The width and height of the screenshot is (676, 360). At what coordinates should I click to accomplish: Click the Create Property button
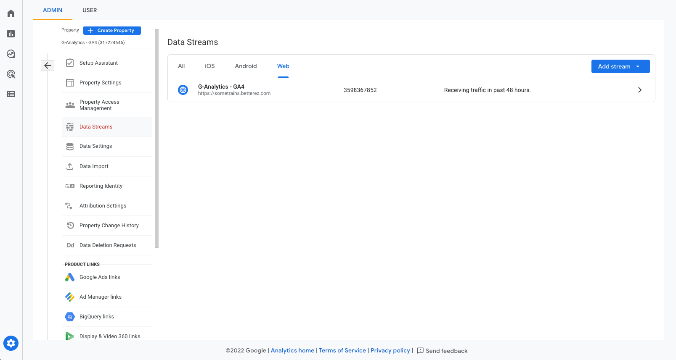pyautogui.click(x=112, y=30)
